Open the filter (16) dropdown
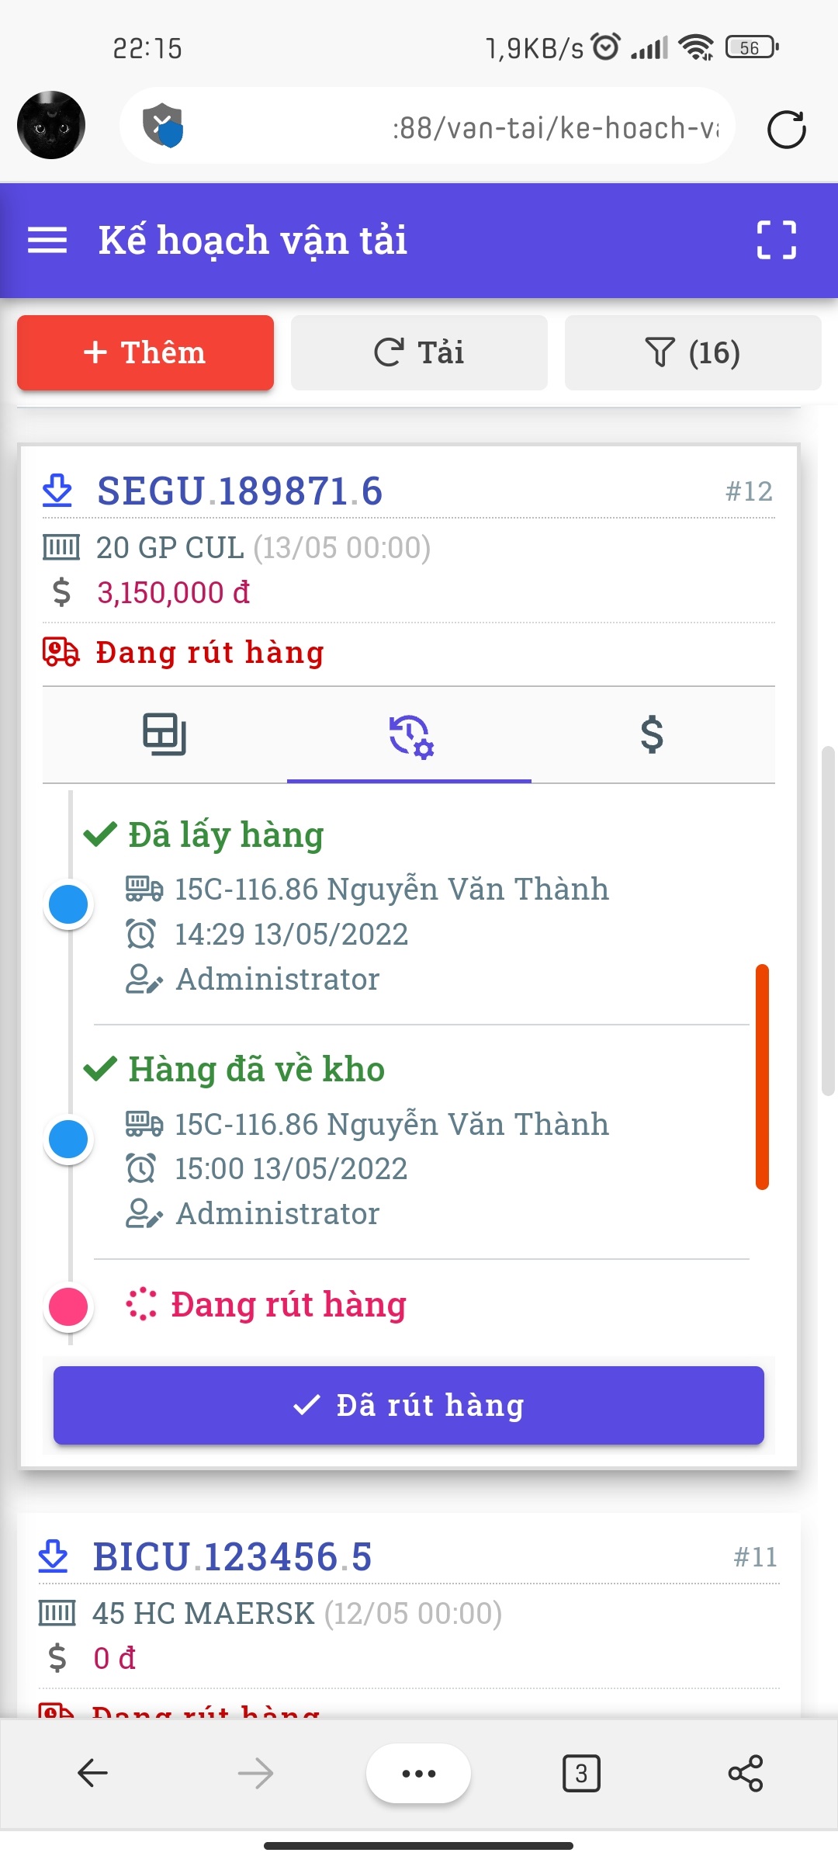The height and width of the screenshot is (1863, 838). 692,352
